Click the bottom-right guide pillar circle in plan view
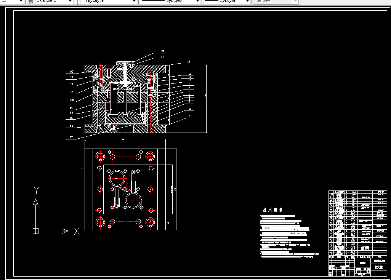The height and width of the screenshot is (280, 391). pos(150,222)
